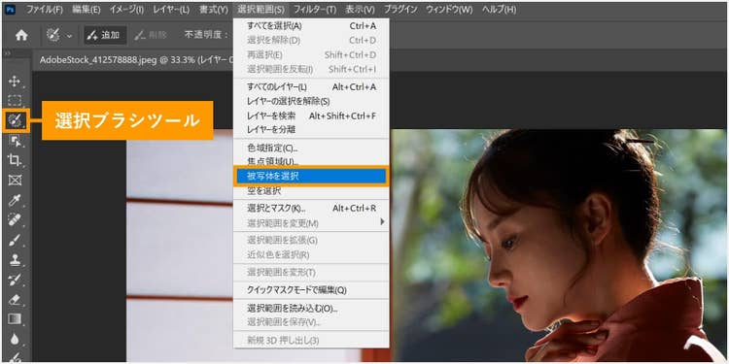The height and width of the screenshot is (364, 729).
Task: Click the 追加 (Add) mode button
Action: [x=105, y=35]
